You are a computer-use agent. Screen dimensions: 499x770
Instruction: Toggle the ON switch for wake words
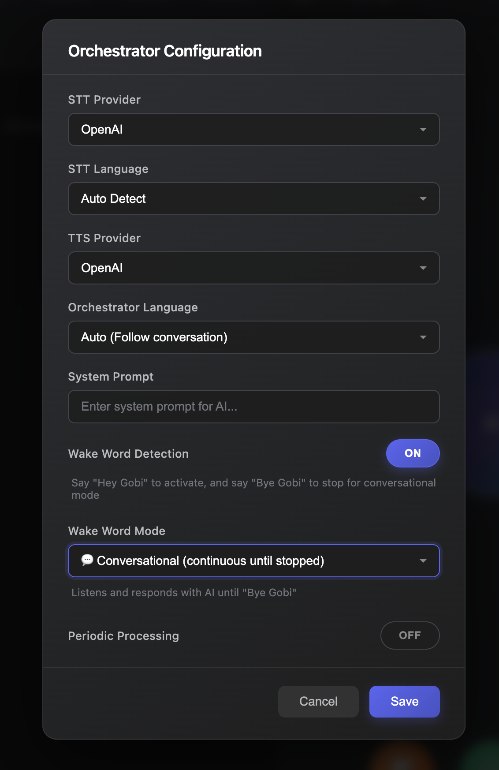(x=413, y=453)
